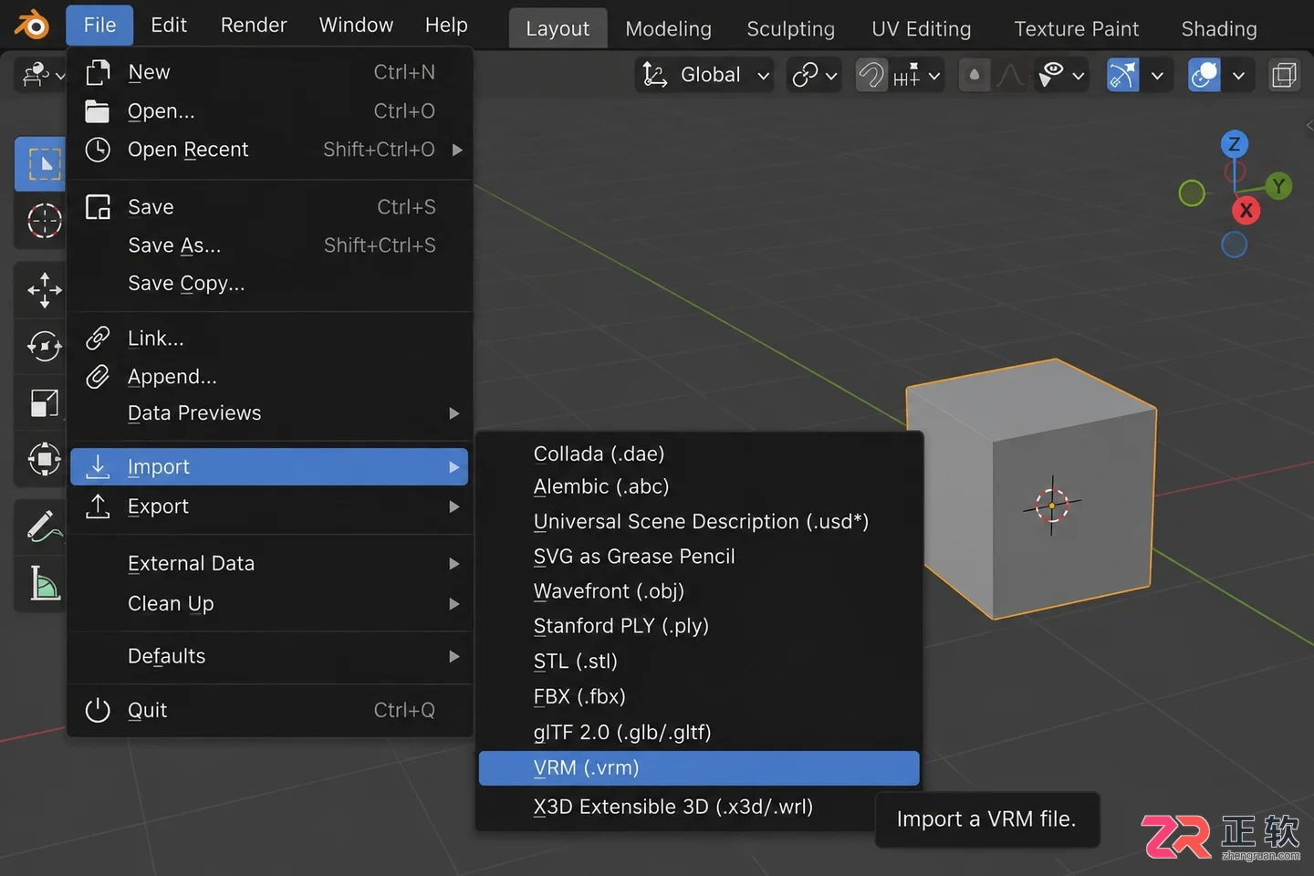Open the Render menu
1314x876 pixels.
[254, 25]
